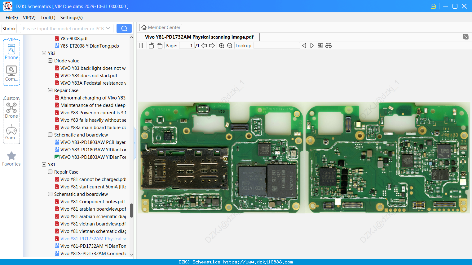Open Vivo Y81 cannot be charged.pdf
Image resolution: width=472 pixels, height=265 pixels.
90,179
